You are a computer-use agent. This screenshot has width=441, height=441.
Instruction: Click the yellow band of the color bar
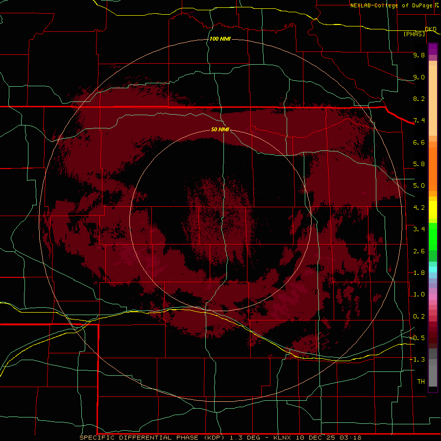[433, 210]
